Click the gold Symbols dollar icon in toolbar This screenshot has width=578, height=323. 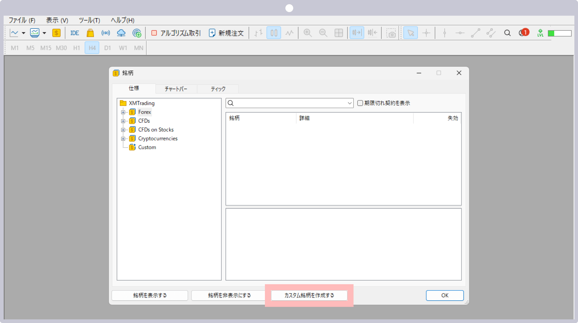click(x=56, y=33)
